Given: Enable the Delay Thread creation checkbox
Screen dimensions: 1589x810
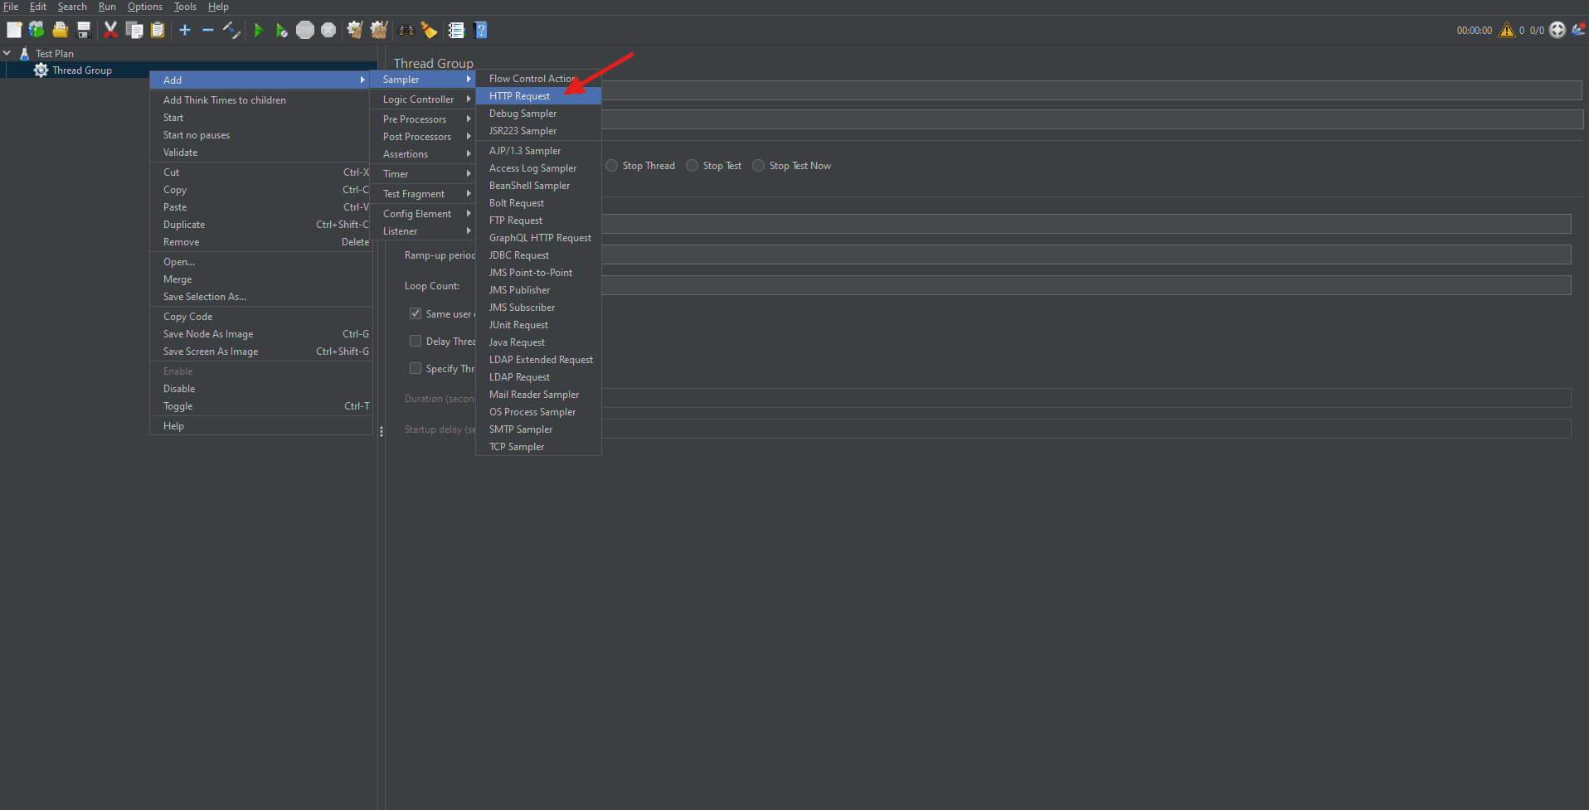Looking at the screenshot, I should point(415,341).
